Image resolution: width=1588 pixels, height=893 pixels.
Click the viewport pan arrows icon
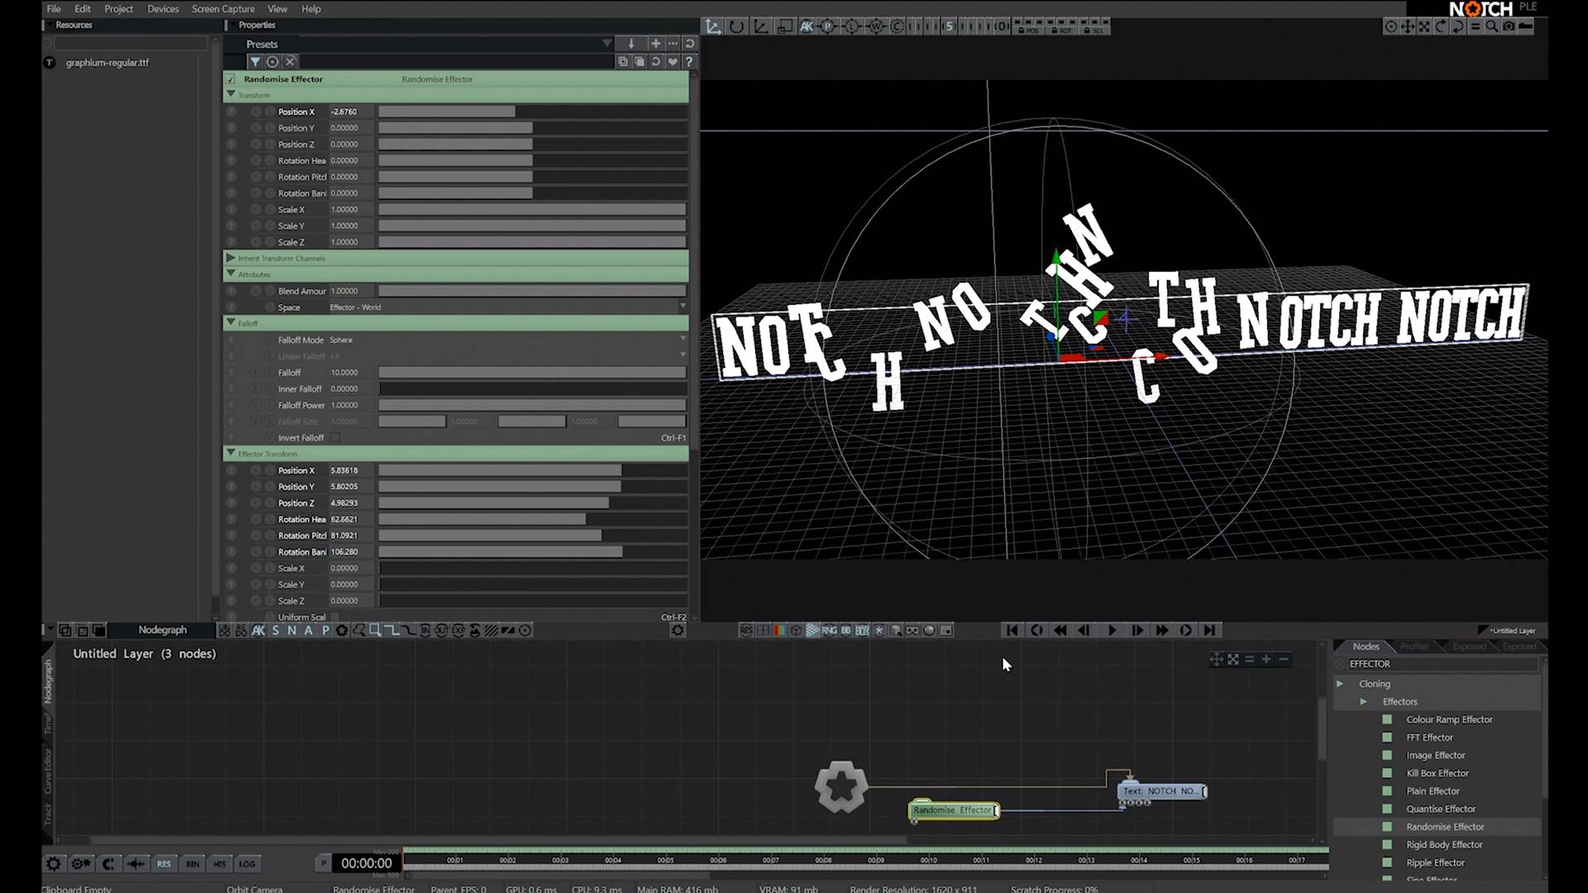[x=1407, y=26]
